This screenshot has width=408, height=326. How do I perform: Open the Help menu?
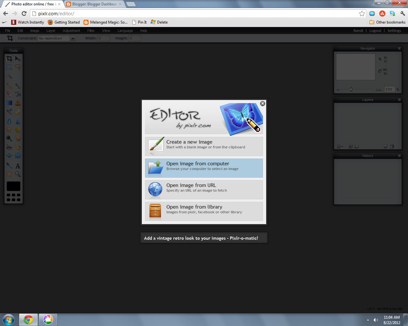point(143,31)
